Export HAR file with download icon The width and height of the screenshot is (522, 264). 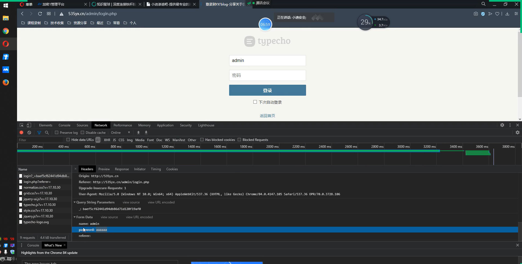pyautogui.click(x=146, y=132)
